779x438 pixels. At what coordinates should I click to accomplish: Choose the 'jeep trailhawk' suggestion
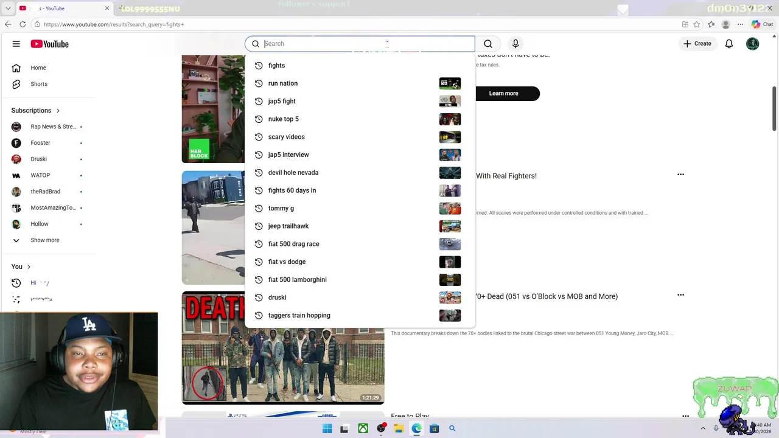tap(360, 226)
